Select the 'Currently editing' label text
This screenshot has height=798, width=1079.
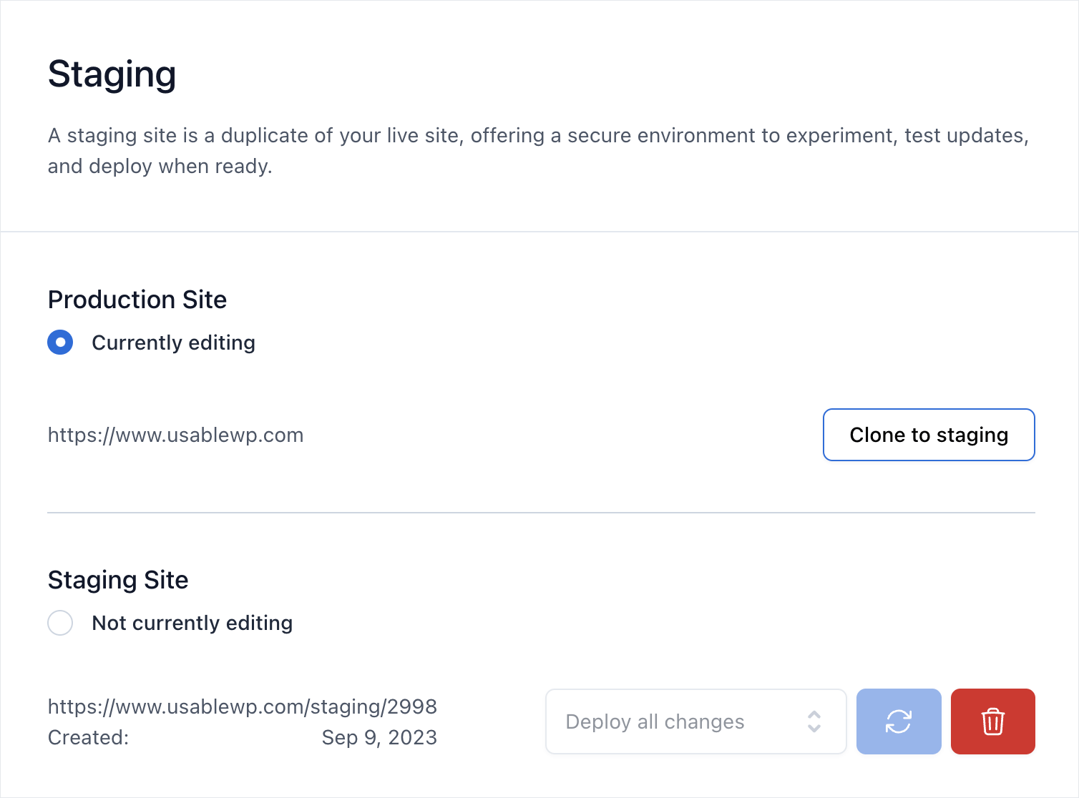173,343
